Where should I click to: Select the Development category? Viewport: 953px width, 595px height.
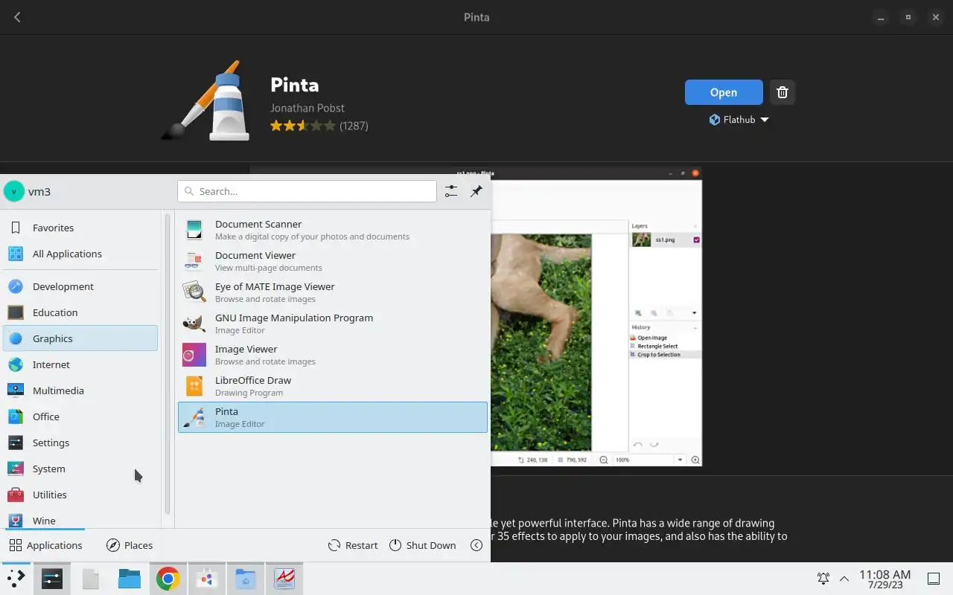(x=80, y=286)
